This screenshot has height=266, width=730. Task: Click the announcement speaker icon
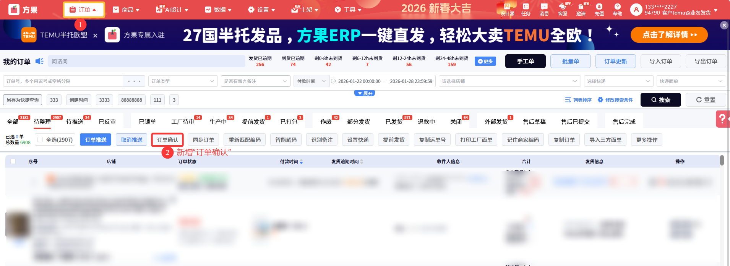[39, 61]
